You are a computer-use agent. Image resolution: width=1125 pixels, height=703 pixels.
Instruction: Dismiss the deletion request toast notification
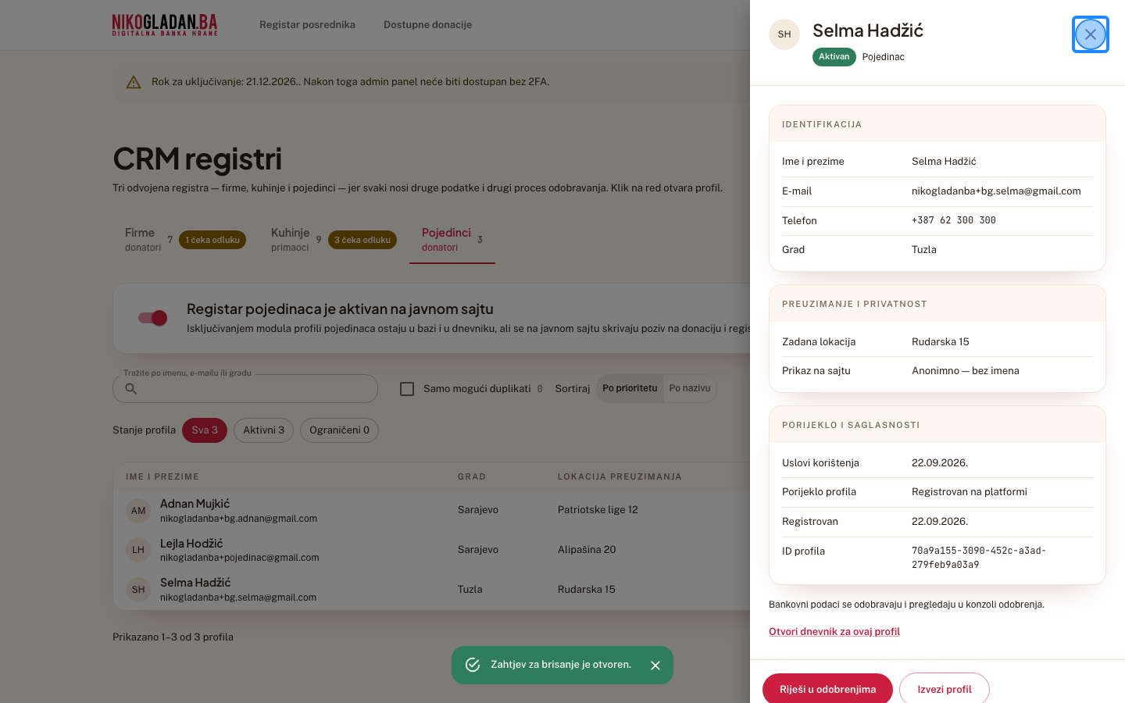(655, 666)
